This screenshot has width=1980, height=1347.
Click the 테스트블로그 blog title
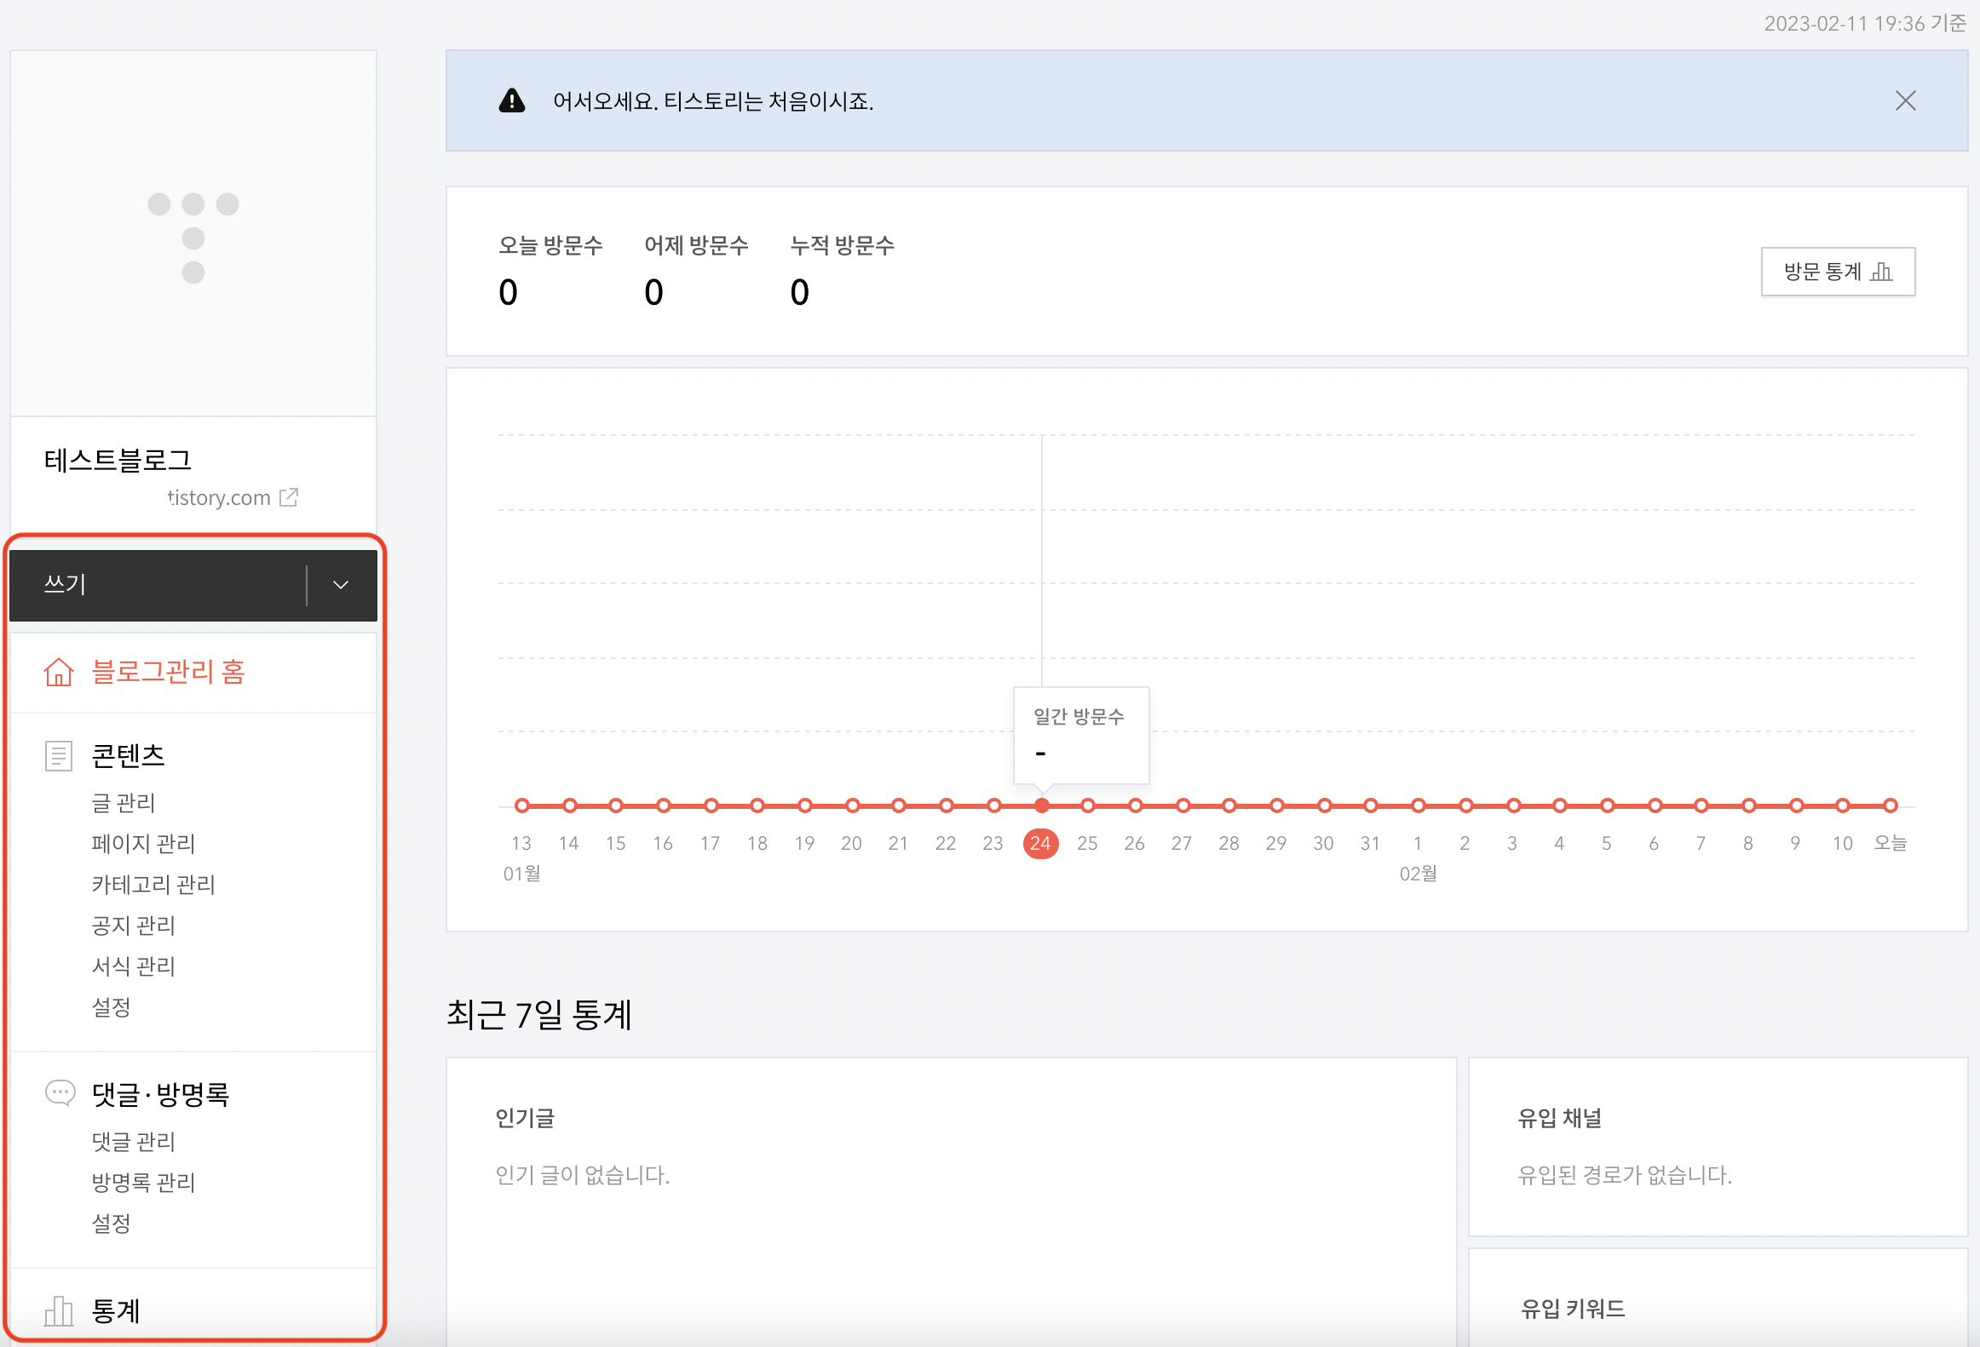pyautogui.click(x=118, y=460)
